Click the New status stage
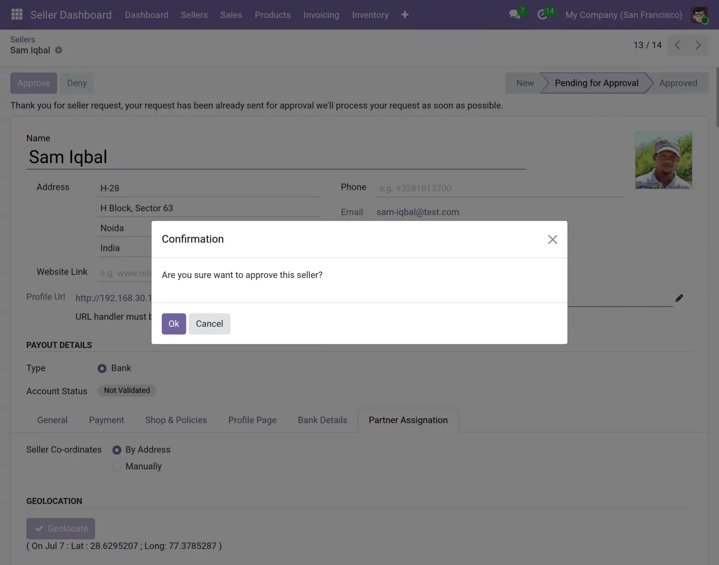719x565 pixels. tap(523, 83)
